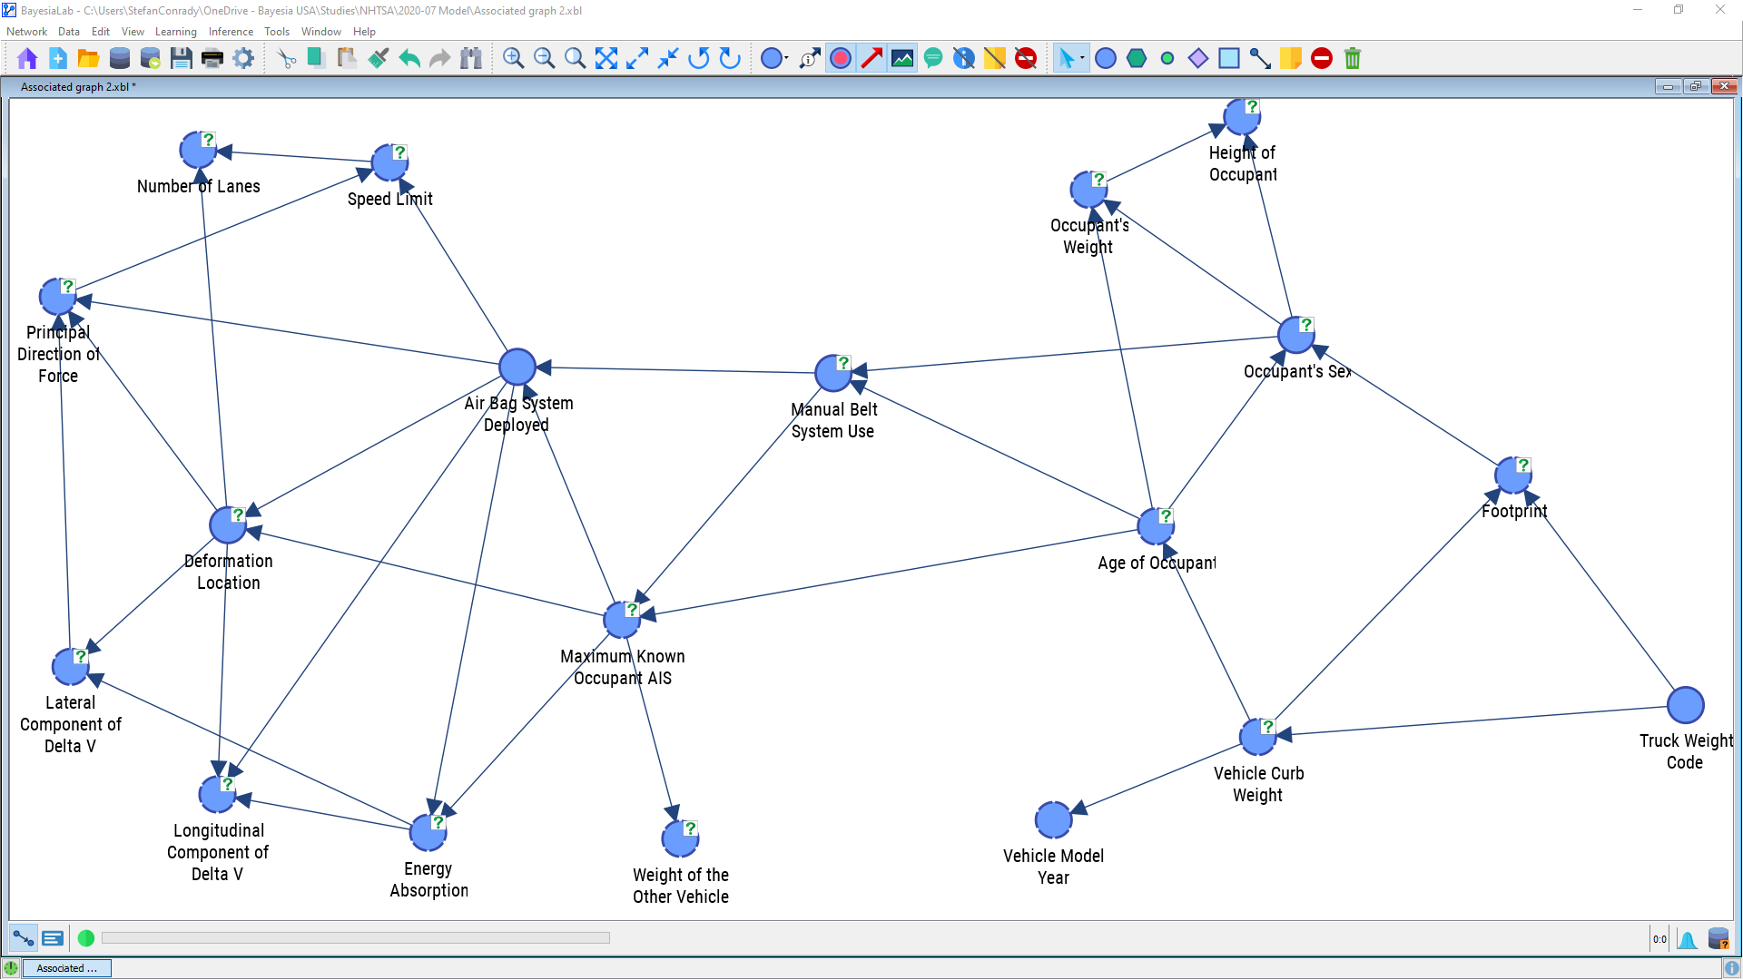Open the Network menu
Viewport: 1743px width, 980px height.
coord(26,32)
